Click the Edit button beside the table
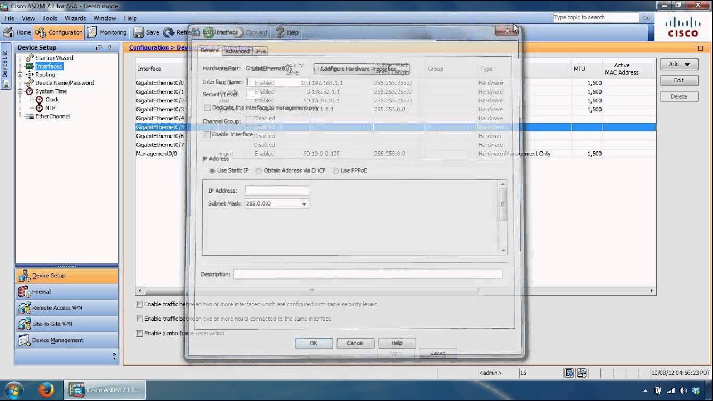This screenshot has height=401, width=713. coord(679,80)
